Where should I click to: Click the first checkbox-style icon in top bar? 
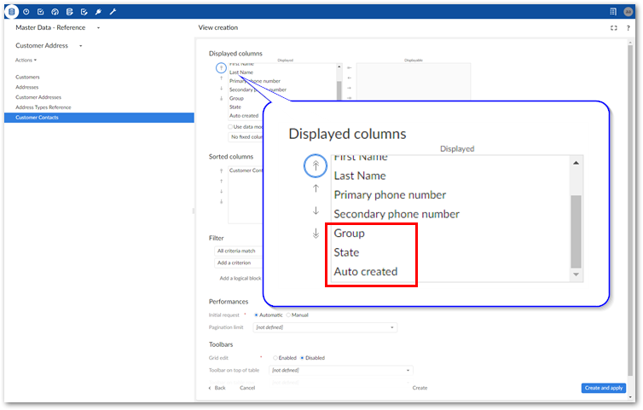(x=41, y=12)
